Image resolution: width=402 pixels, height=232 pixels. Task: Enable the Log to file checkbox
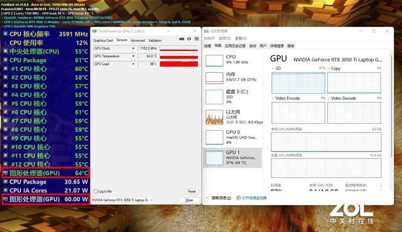pos(95,191)
